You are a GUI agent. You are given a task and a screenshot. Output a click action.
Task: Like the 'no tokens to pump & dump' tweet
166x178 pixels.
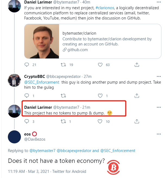point(100,121)
